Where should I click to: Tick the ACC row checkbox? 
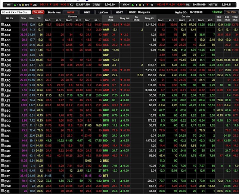tap(2, 39)
